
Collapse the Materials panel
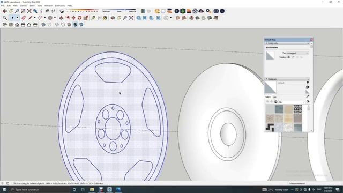point(266,79)
